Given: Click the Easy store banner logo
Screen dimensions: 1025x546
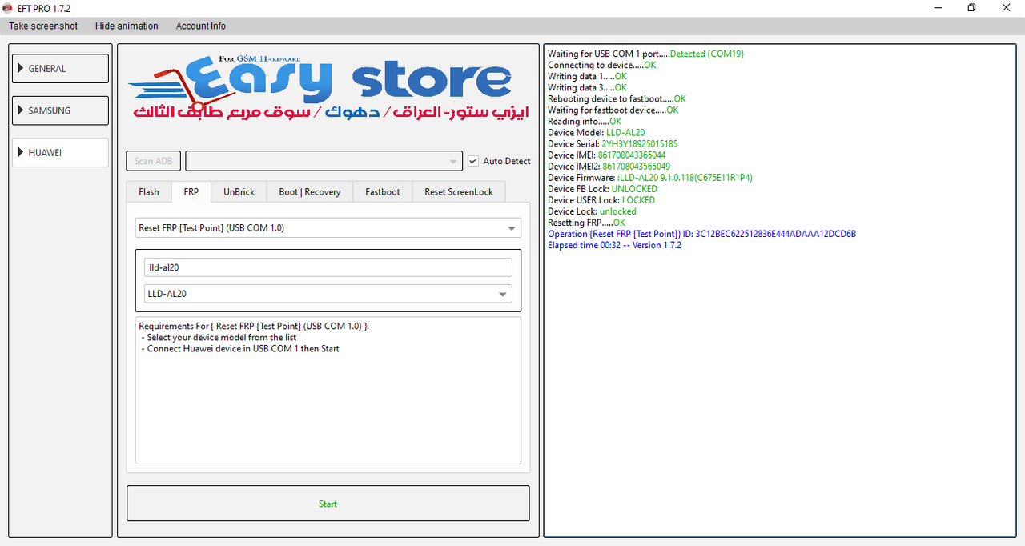Looking at the screenshot, I should [328, 88].
